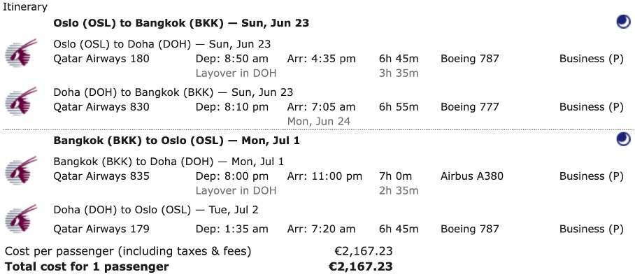Click Qatar Airways logo beside flight 830
Image resolution: width=635 pixels, height=277 pixels.
21,101
